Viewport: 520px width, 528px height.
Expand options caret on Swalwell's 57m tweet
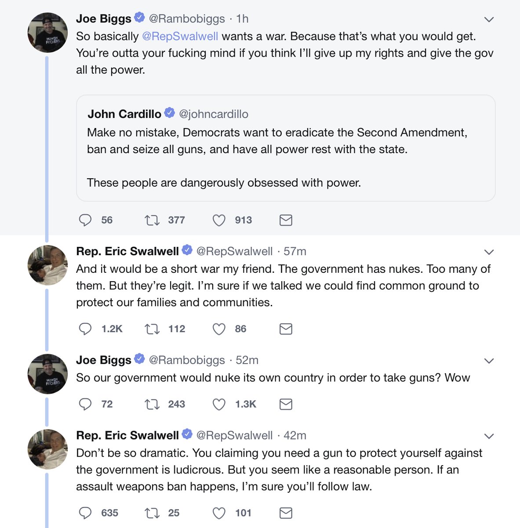pos(489,252)
